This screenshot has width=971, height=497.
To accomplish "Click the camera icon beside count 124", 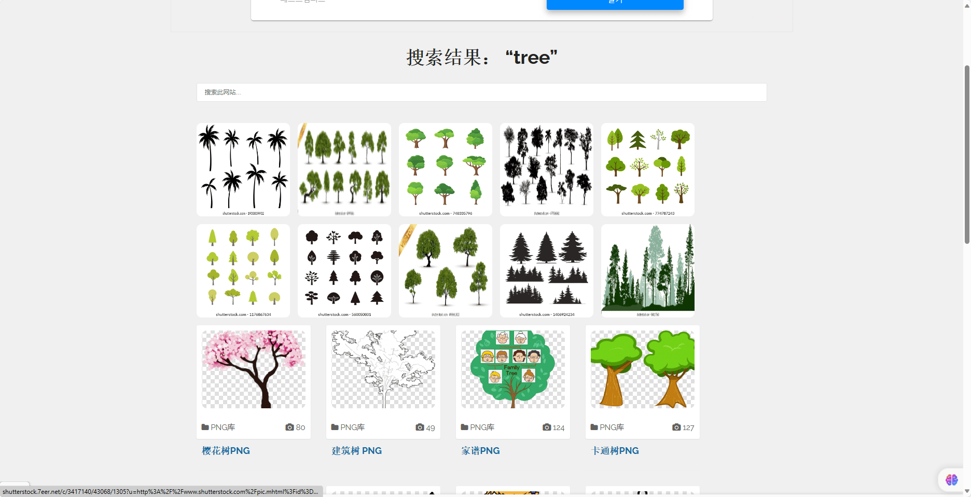I will pyautogui.click(x=547, y=427).
